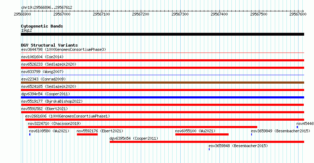The width and height of the screenshot is (314, 163).
Task: Click ruler position 29567200
Action: [x=140, y=14]
